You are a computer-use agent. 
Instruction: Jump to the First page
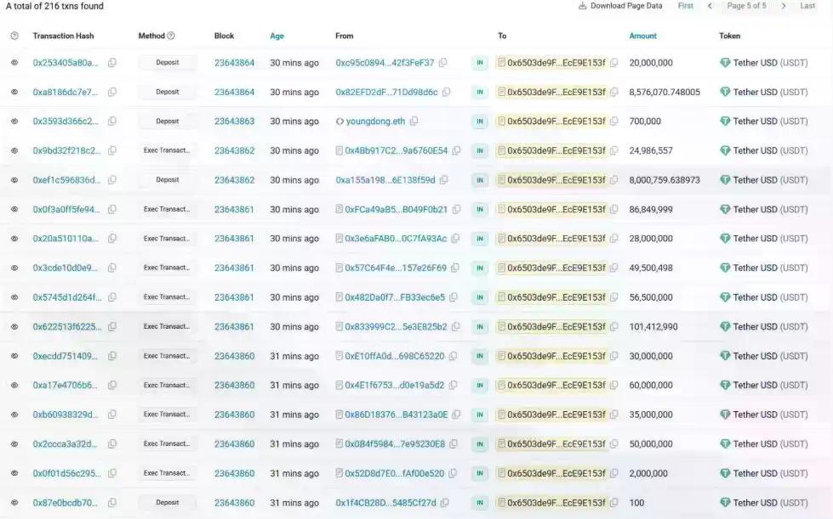(685, 6)
